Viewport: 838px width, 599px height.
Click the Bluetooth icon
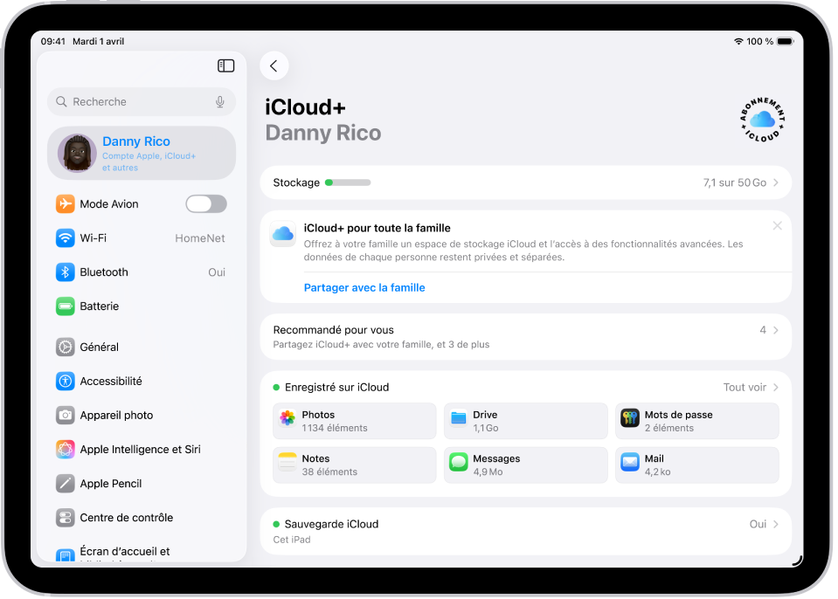click(65, 272)
